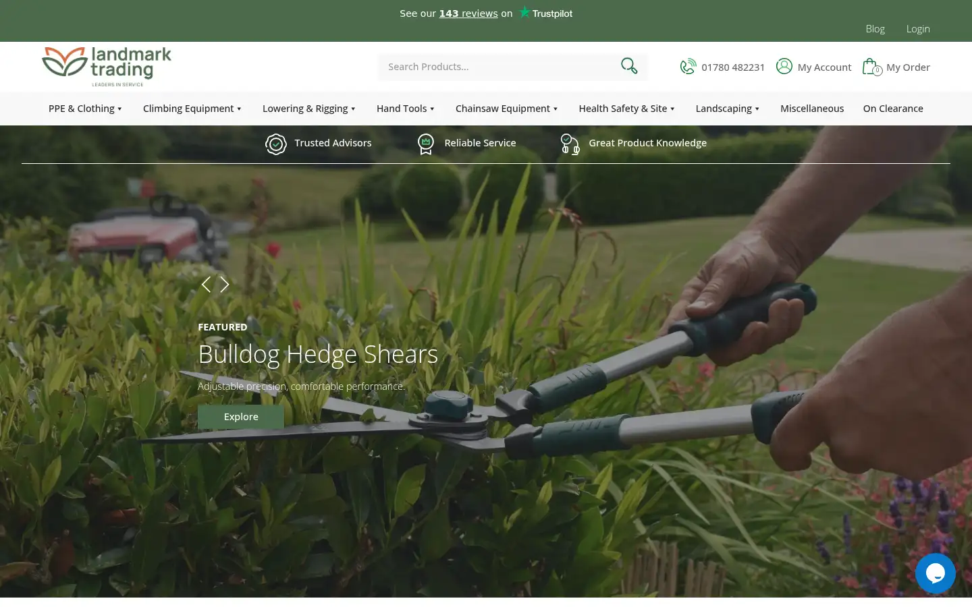The height and width of the screenshot is (607, 972).
Task: Click the 'Adjustable precision, comfortable performance.' text
Action: click(301, 386)
